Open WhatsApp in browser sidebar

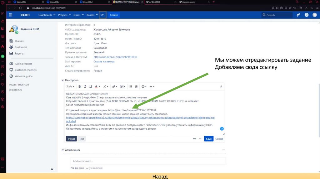pos(2,56)
